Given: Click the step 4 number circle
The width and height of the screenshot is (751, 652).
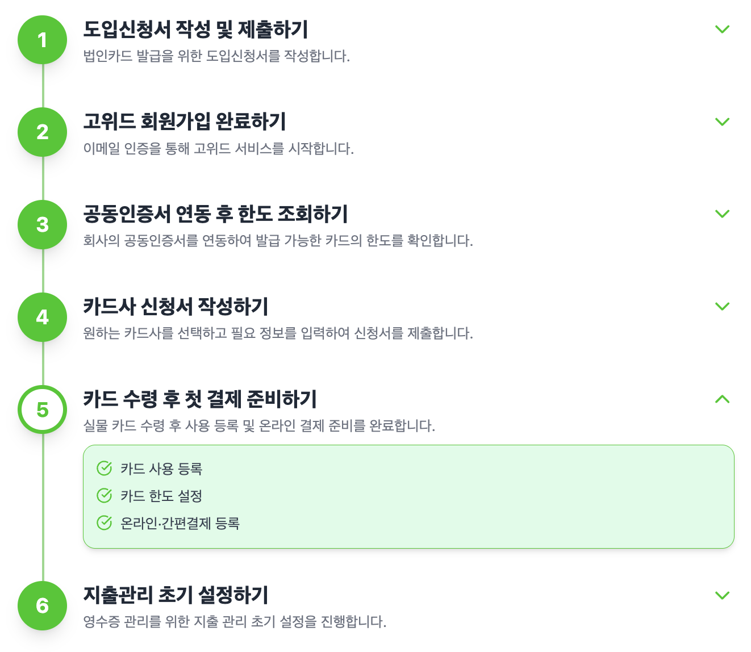Looking at the screenshot, I should 43,317.
